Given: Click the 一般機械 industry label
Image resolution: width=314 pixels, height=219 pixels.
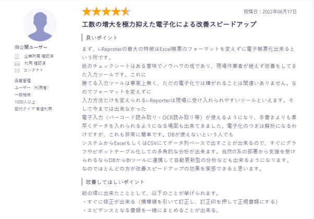Looking at the screenshot, I should tap(22, 95).
